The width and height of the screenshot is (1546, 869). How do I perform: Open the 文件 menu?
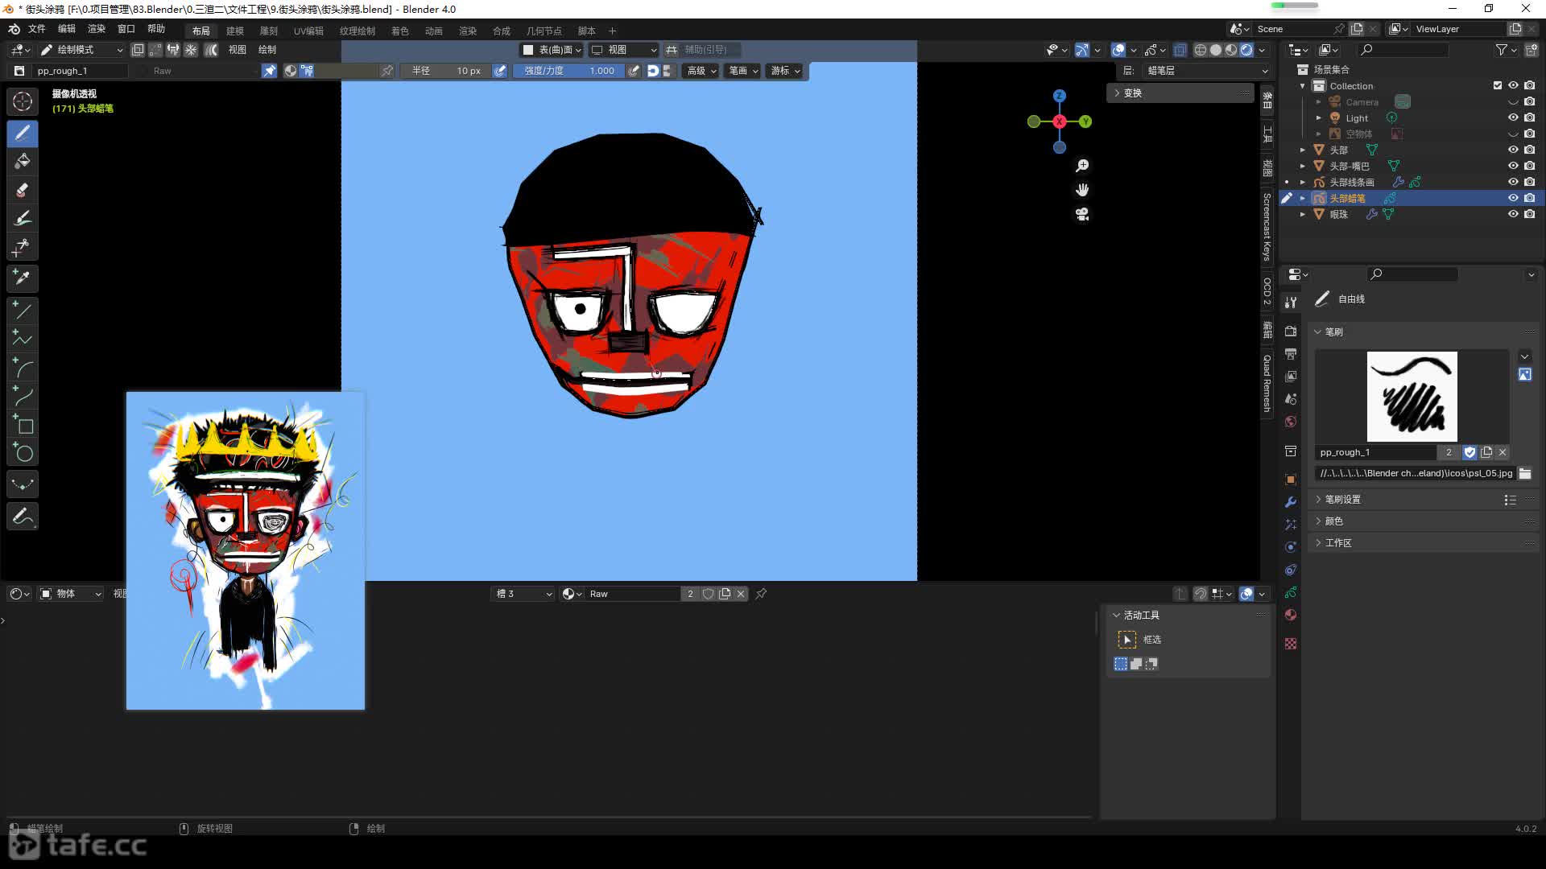[37, 29]
